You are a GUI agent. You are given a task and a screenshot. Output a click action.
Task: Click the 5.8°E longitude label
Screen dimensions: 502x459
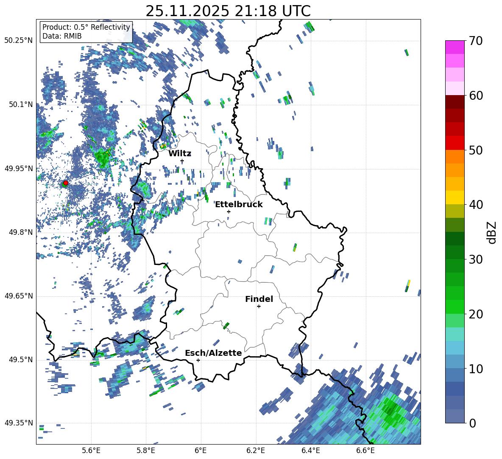146,451
